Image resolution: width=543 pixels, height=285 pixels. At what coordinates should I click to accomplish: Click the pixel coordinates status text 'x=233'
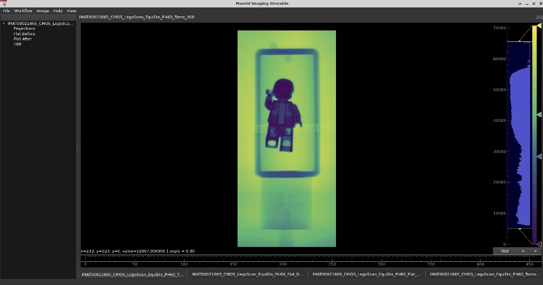86,250
